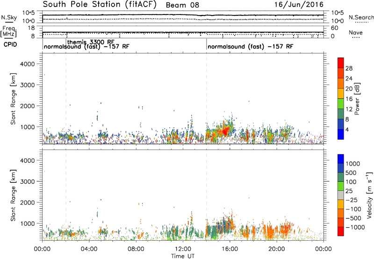The height and width of the screenshot is (259, 374).
Task: Click the Velocity colorbar tick value '100'
Action: (351, 182)
